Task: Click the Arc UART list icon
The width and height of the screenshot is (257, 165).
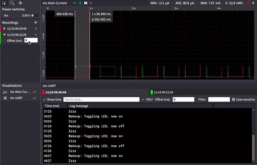Action: click(x=5, y=98)
